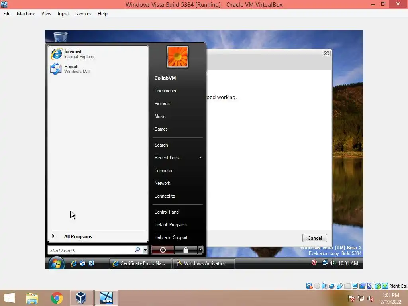This screenshot has height=306, width=408.
Task: Launch Internet Explorer from Quick Launch
Action: (x=74, y=263)
